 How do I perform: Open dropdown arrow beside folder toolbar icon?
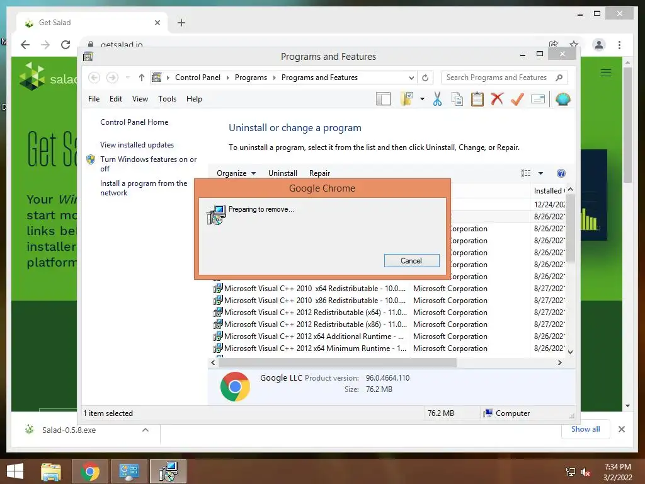[x=422, y=99]
